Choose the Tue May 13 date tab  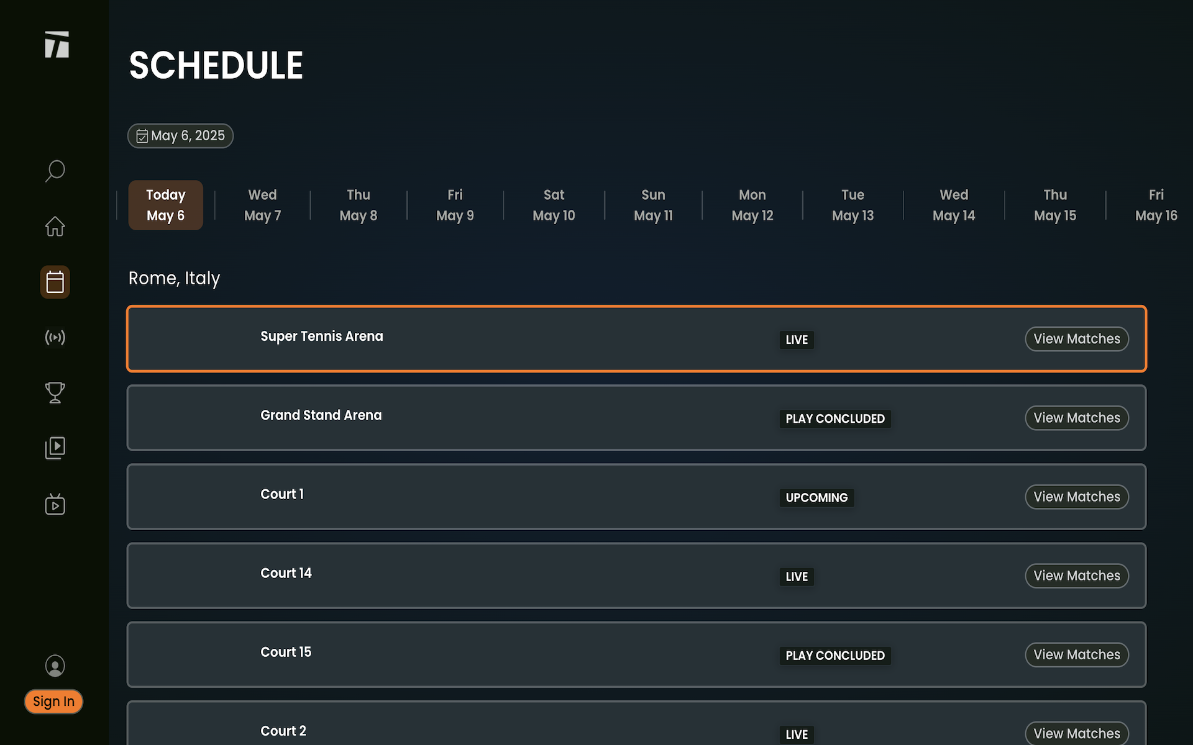point(852,205)
